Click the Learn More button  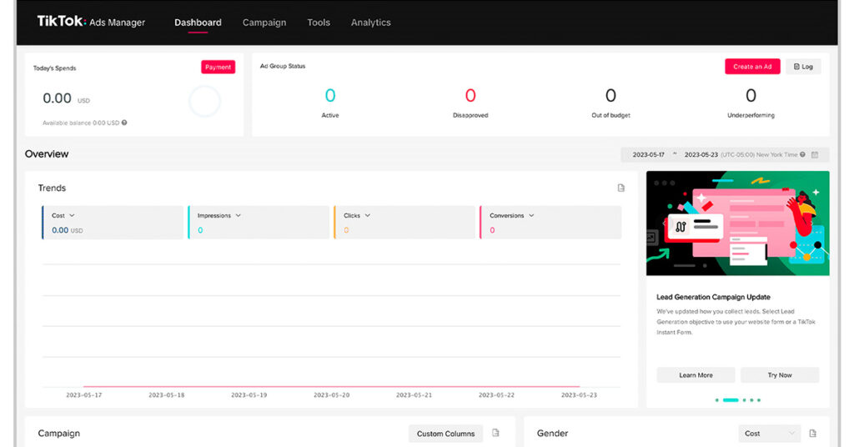click(696, 375)
